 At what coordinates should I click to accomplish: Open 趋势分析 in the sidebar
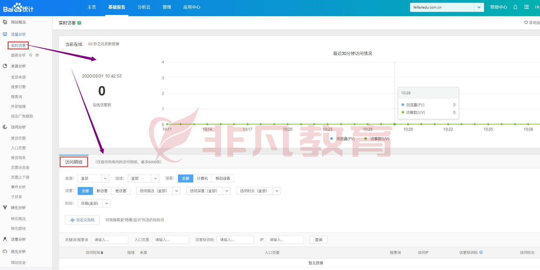point(18,55)
